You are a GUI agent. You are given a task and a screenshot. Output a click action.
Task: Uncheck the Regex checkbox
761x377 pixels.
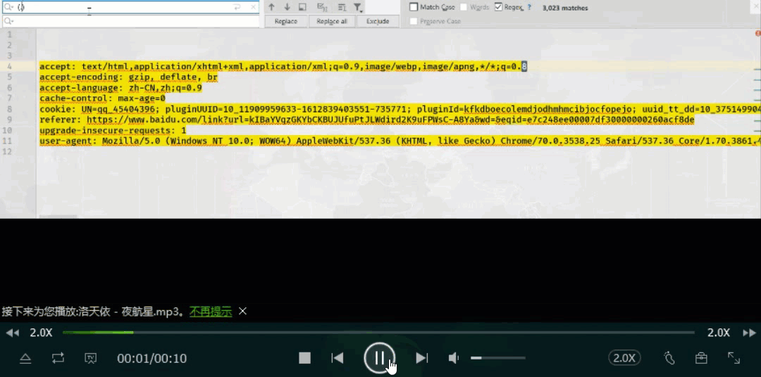coord(498,7)
